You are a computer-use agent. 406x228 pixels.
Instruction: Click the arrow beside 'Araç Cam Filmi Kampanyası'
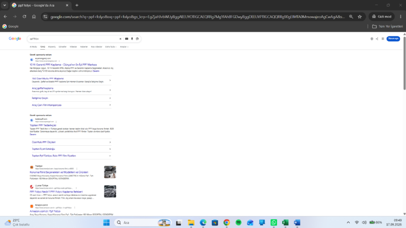pyautogui.click(x=110, y=105)
